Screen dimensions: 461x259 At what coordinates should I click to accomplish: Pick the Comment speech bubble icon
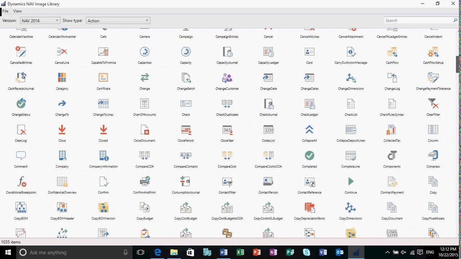(21, 155)
